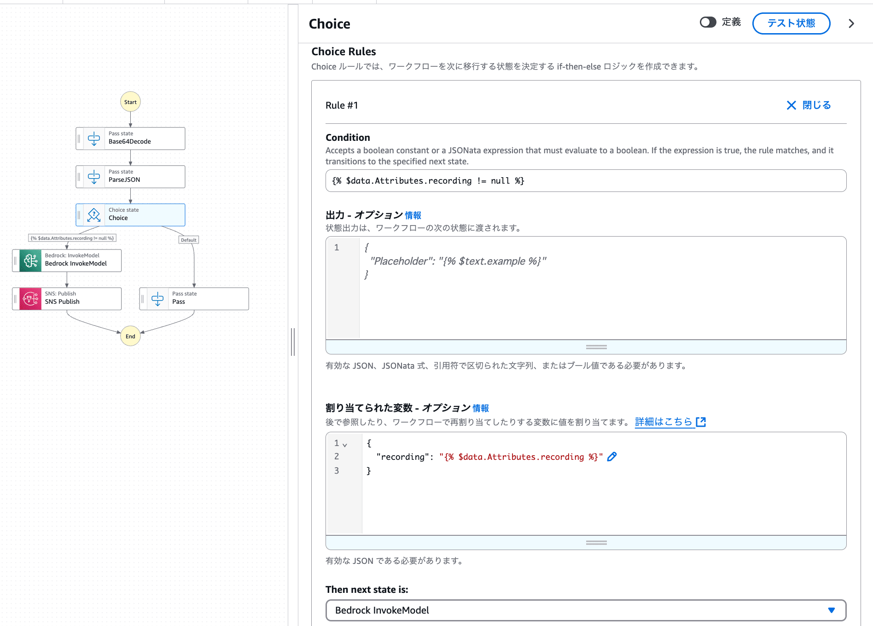
Task: Click the Choice state diamond icon
Action: click(x=94, y=215)
